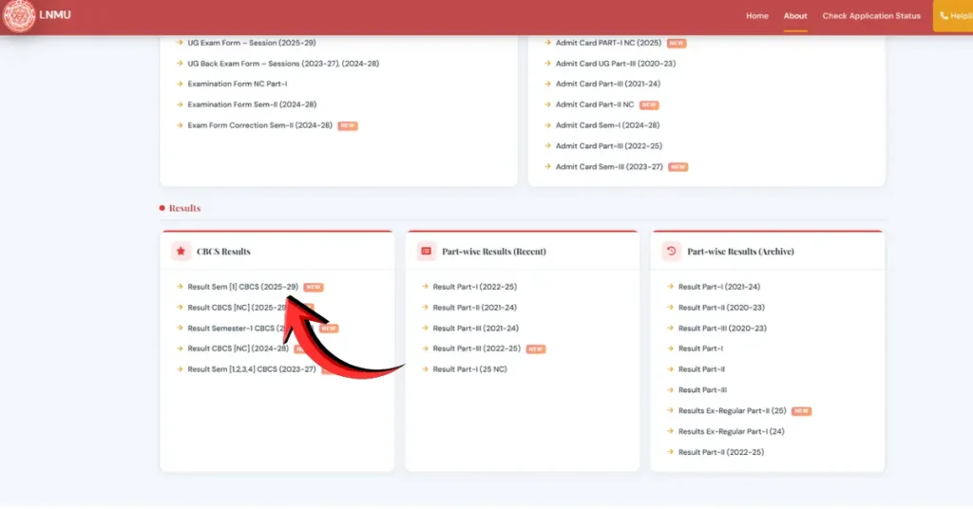Open Admit Card Part-III (2021-24)
Screen dimensions: 973x509
[607, 84]
